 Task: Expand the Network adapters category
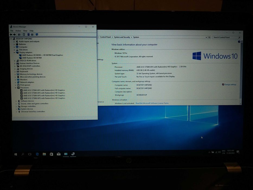pyautogui.click(x=15, y=83)
